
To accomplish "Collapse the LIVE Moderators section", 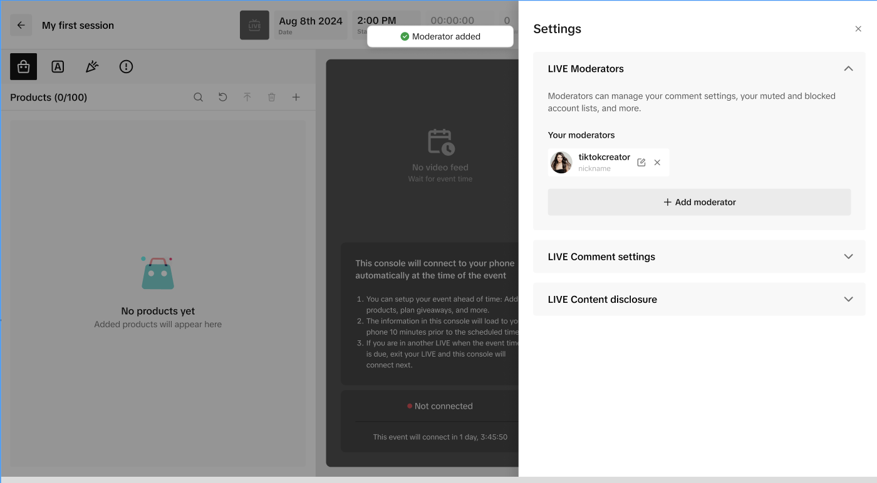I will 848,69.
